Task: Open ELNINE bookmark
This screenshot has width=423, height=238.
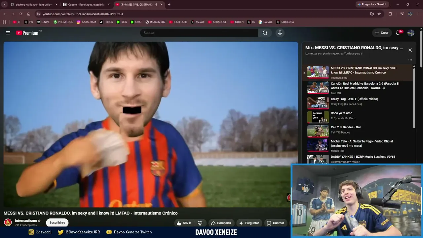Action: coord(43,22)
